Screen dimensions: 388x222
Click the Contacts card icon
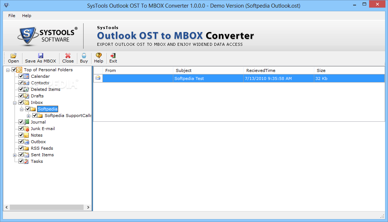(x=26, y=83)
